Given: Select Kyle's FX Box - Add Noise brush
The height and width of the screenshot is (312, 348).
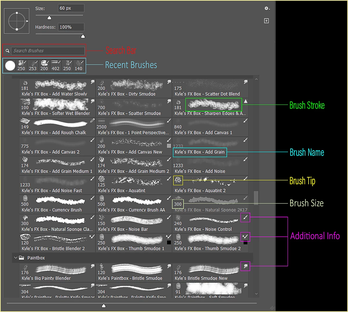Looking at the screenshot, I should tap(211, 166).
